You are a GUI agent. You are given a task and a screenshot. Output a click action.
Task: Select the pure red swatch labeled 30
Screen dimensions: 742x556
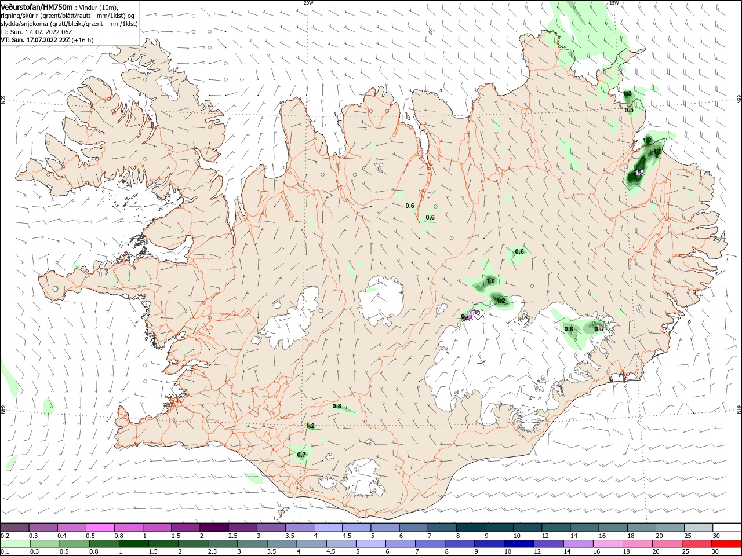[x=726, y=544]
